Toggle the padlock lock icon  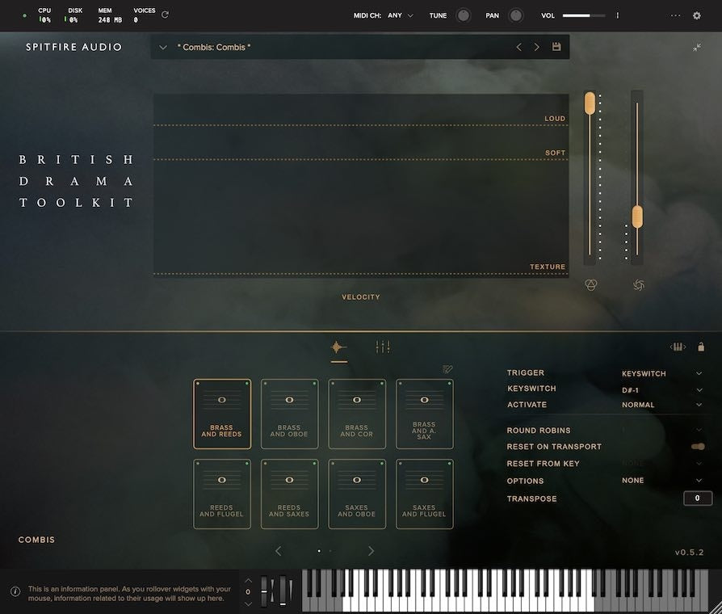click(701, 347)
